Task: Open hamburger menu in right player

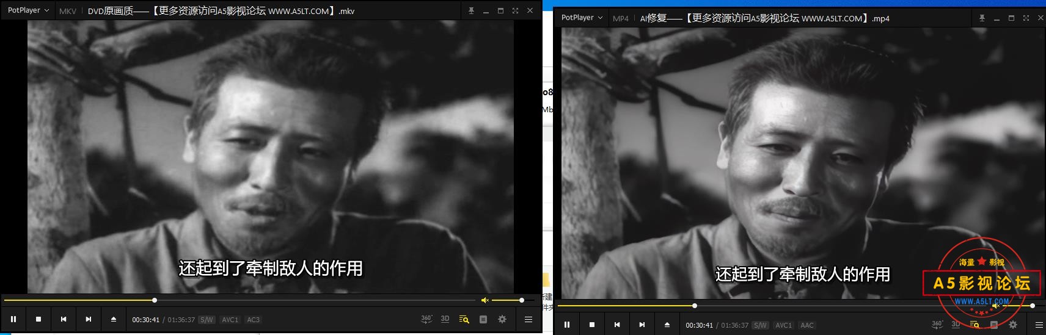Action: point(1039,325)
